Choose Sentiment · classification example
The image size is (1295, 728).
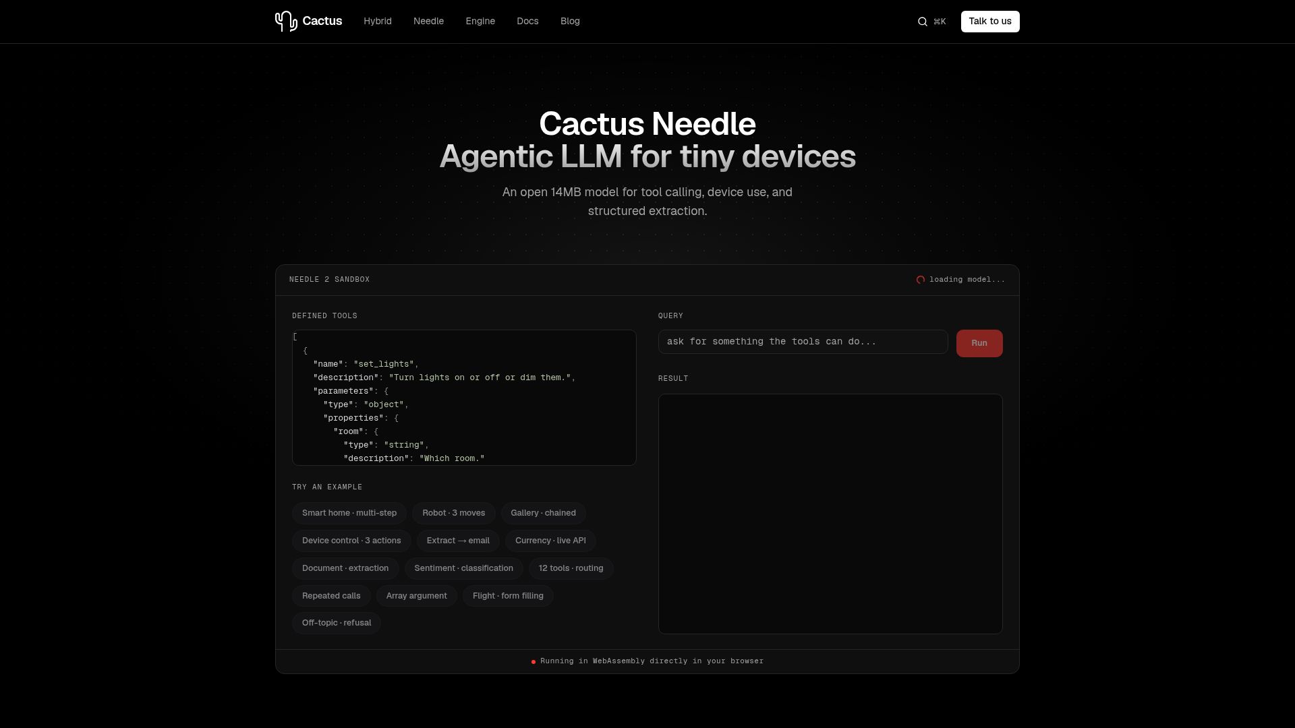(464, 569)
